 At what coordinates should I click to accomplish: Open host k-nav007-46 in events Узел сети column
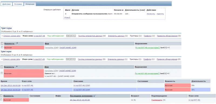pyautogui.click(x=28, y=85)
